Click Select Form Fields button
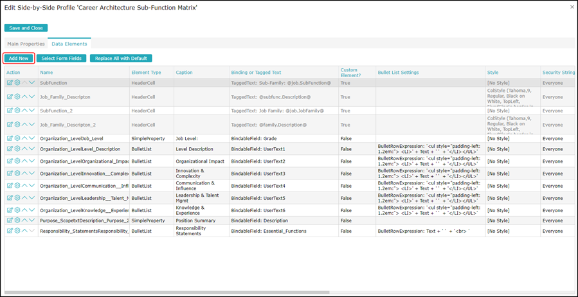 pyautogui.click(x=61, y=59)
